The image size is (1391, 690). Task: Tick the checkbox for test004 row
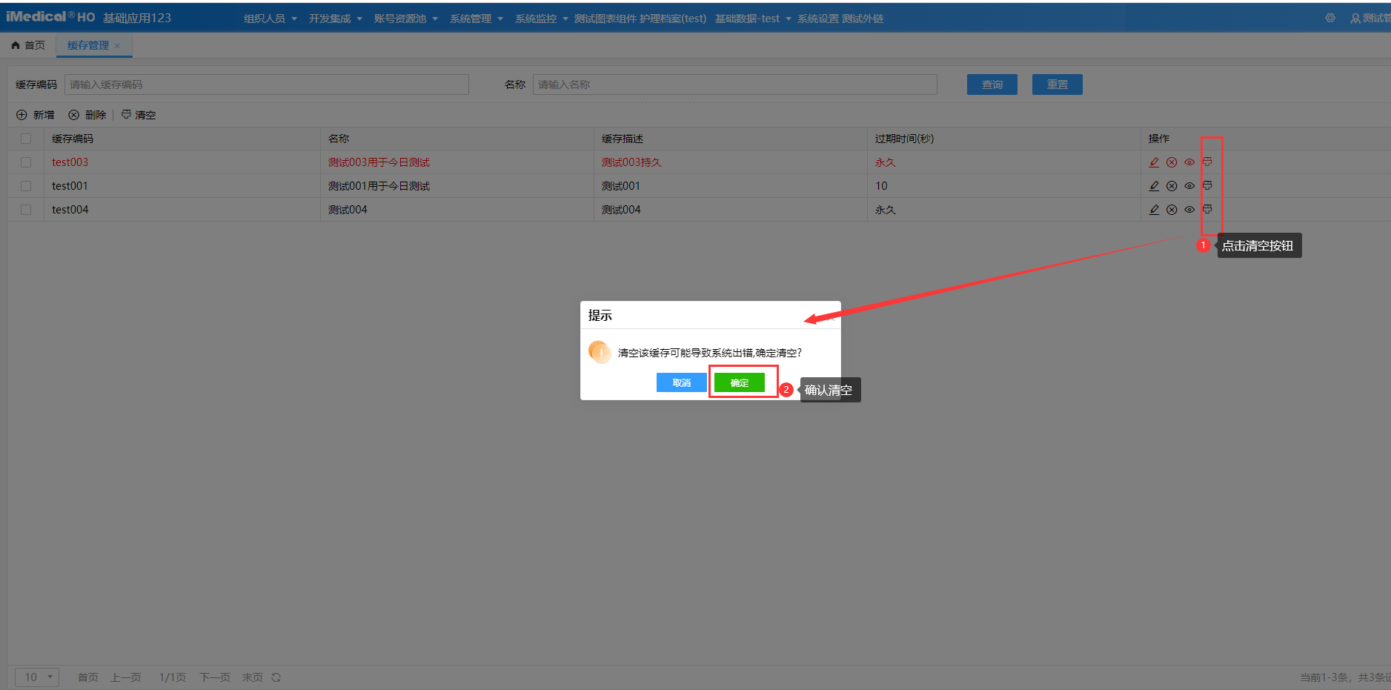pos(26,210)
